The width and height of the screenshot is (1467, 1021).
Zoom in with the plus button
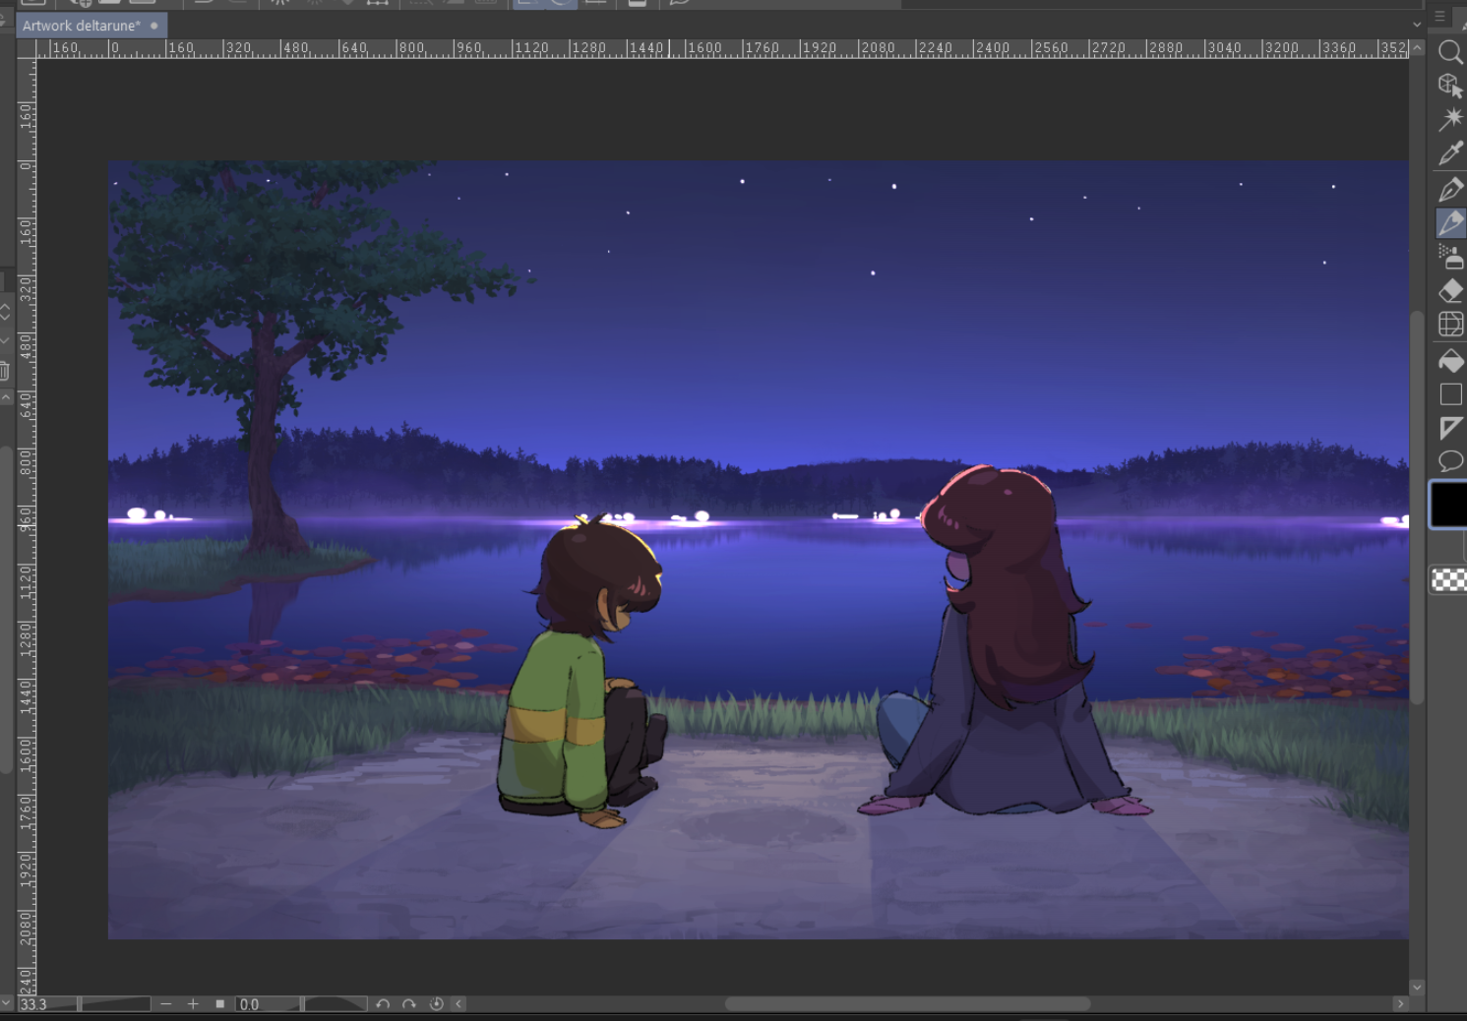tap(193, 1004)
